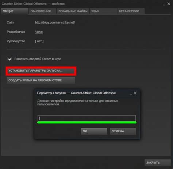Confirm launch parameters with OK
This screenshot has height=169, width=173.
94,131
